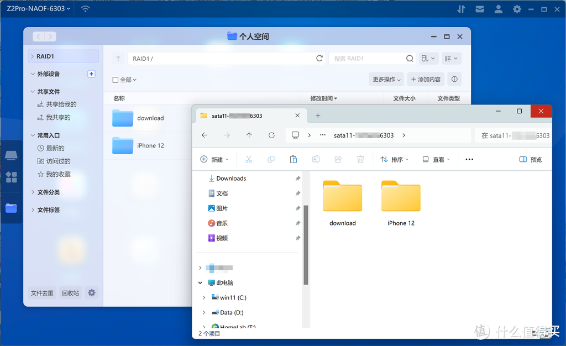Click the Paste icon in Explorer toolbar

click(x=294, y=159)
